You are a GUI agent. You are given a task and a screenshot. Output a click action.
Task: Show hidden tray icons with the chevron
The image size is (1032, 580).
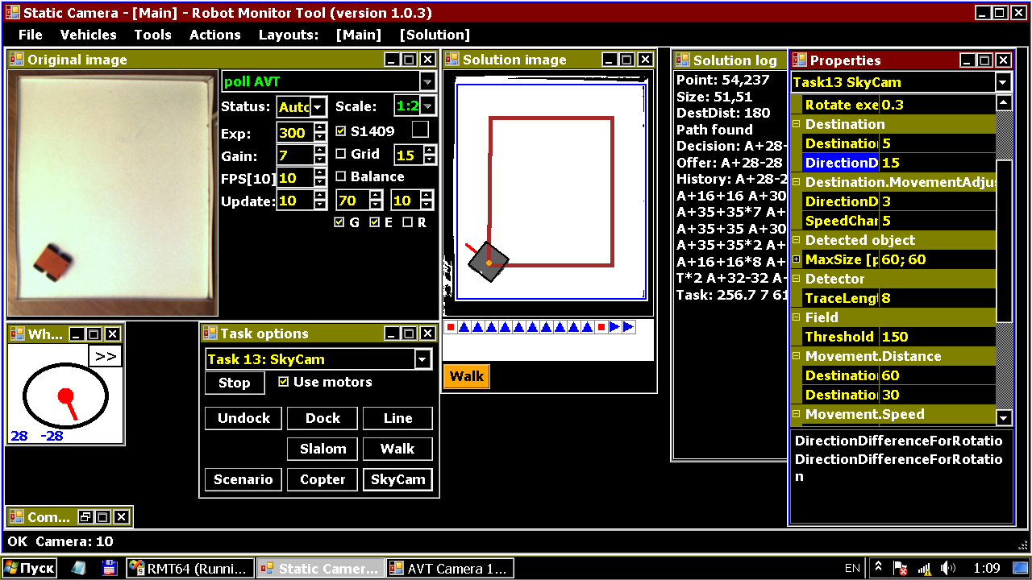click(x=879, y=568)
